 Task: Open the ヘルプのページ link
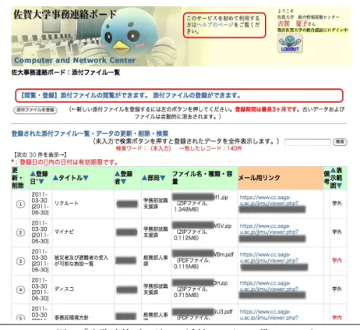point(215,25)
